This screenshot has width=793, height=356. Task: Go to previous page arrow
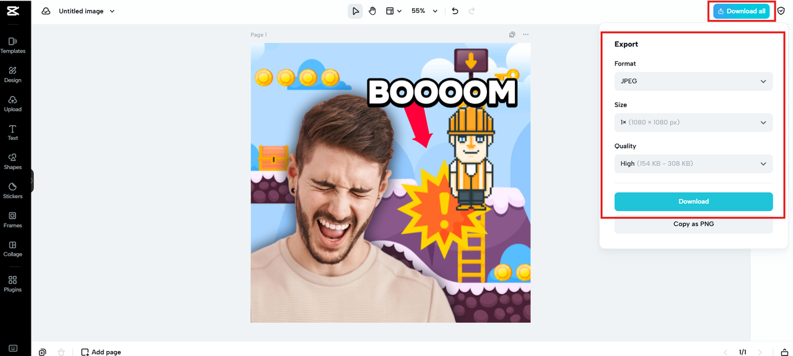point(725,352)
